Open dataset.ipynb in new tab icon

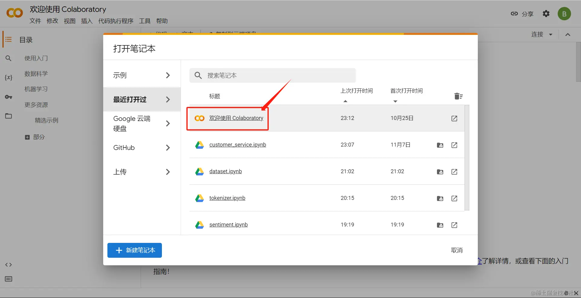coord(454,172)
